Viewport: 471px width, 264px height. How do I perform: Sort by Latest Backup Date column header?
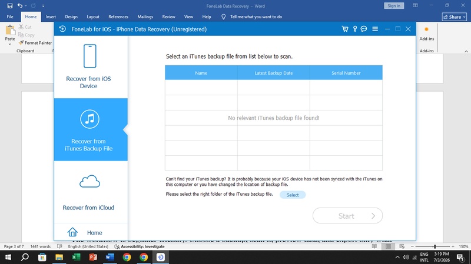click(x=273, y=72)
